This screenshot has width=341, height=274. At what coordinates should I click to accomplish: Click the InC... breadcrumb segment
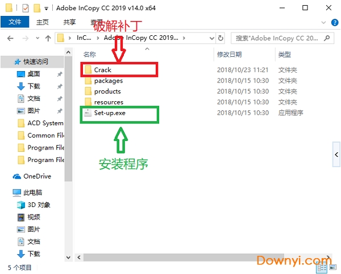point(84,38)
